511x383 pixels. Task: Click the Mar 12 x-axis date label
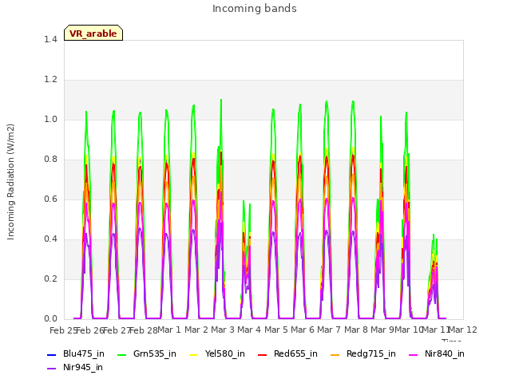click(x=463, y=330)
